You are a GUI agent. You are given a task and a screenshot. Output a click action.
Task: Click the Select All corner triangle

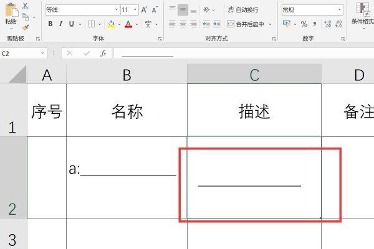point(17,74)
